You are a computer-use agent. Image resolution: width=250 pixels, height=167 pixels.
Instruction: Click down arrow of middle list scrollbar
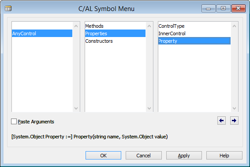pos(149,108)
